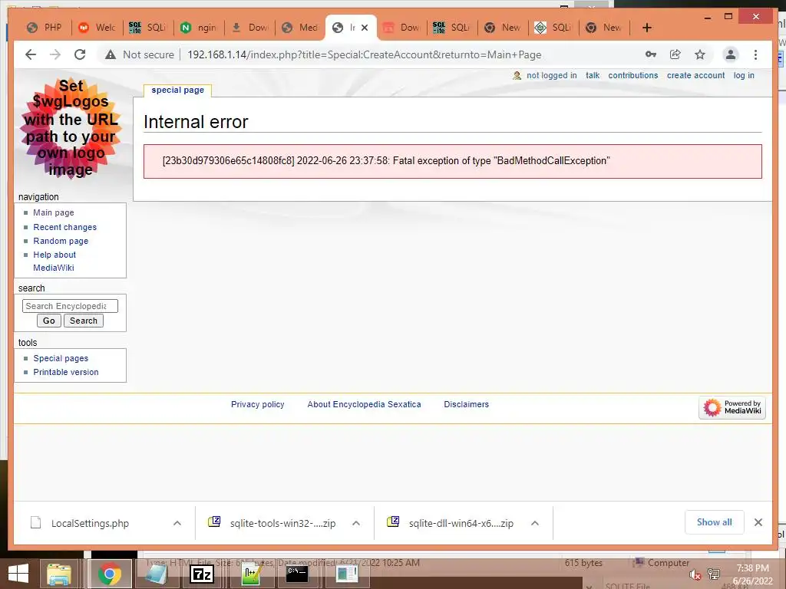
Task: Open Printable version link
Action: pos(66,372)
